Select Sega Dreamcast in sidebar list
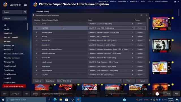The width and height of the screenshot is (181, 102). point(10,66)
